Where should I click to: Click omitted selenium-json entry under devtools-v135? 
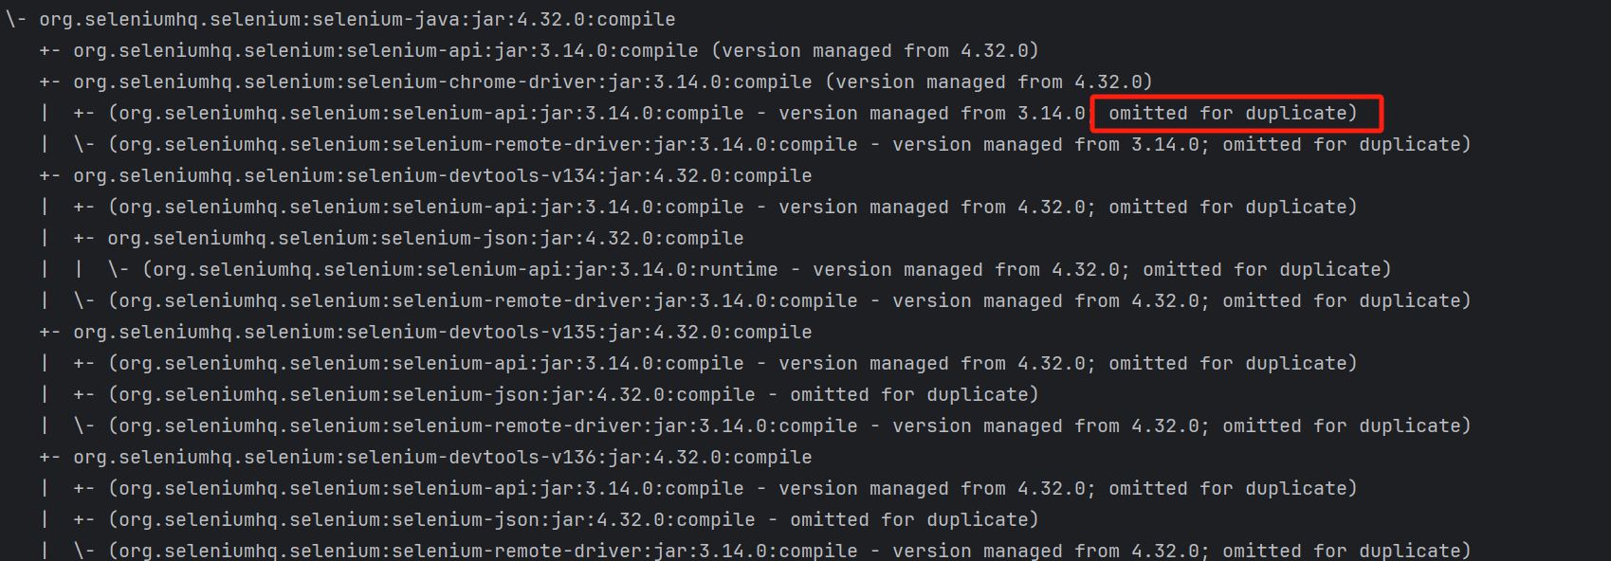tap(432, 394)
